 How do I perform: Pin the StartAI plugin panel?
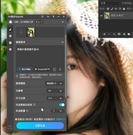coord(54,16)
